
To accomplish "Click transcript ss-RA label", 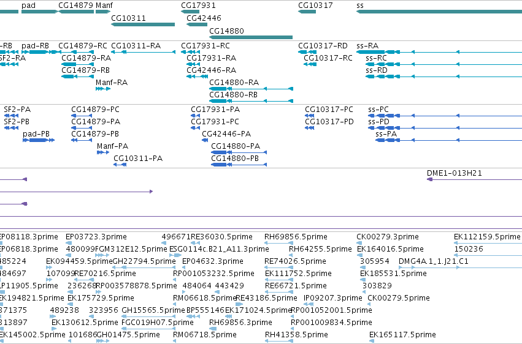I will (367, 45).
